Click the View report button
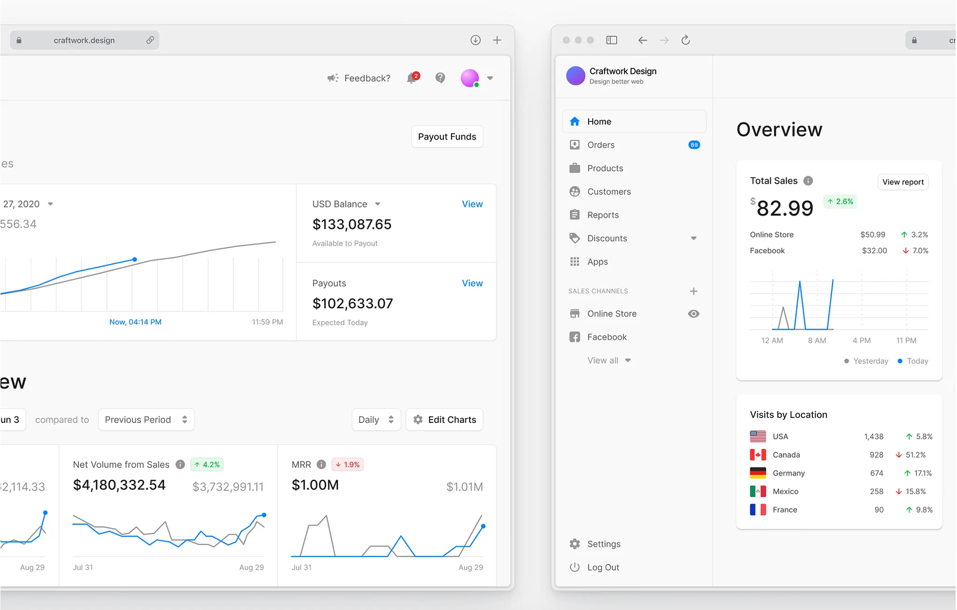The image size is (957, 610). tap(903, 182)
